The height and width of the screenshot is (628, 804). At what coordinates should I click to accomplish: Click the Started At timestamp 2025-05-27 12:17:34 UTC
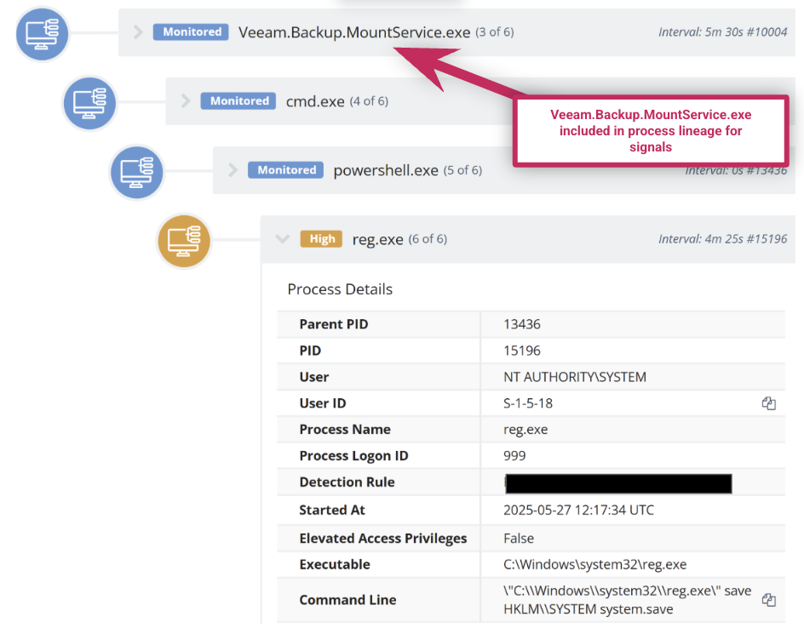(x=579, y=511)
